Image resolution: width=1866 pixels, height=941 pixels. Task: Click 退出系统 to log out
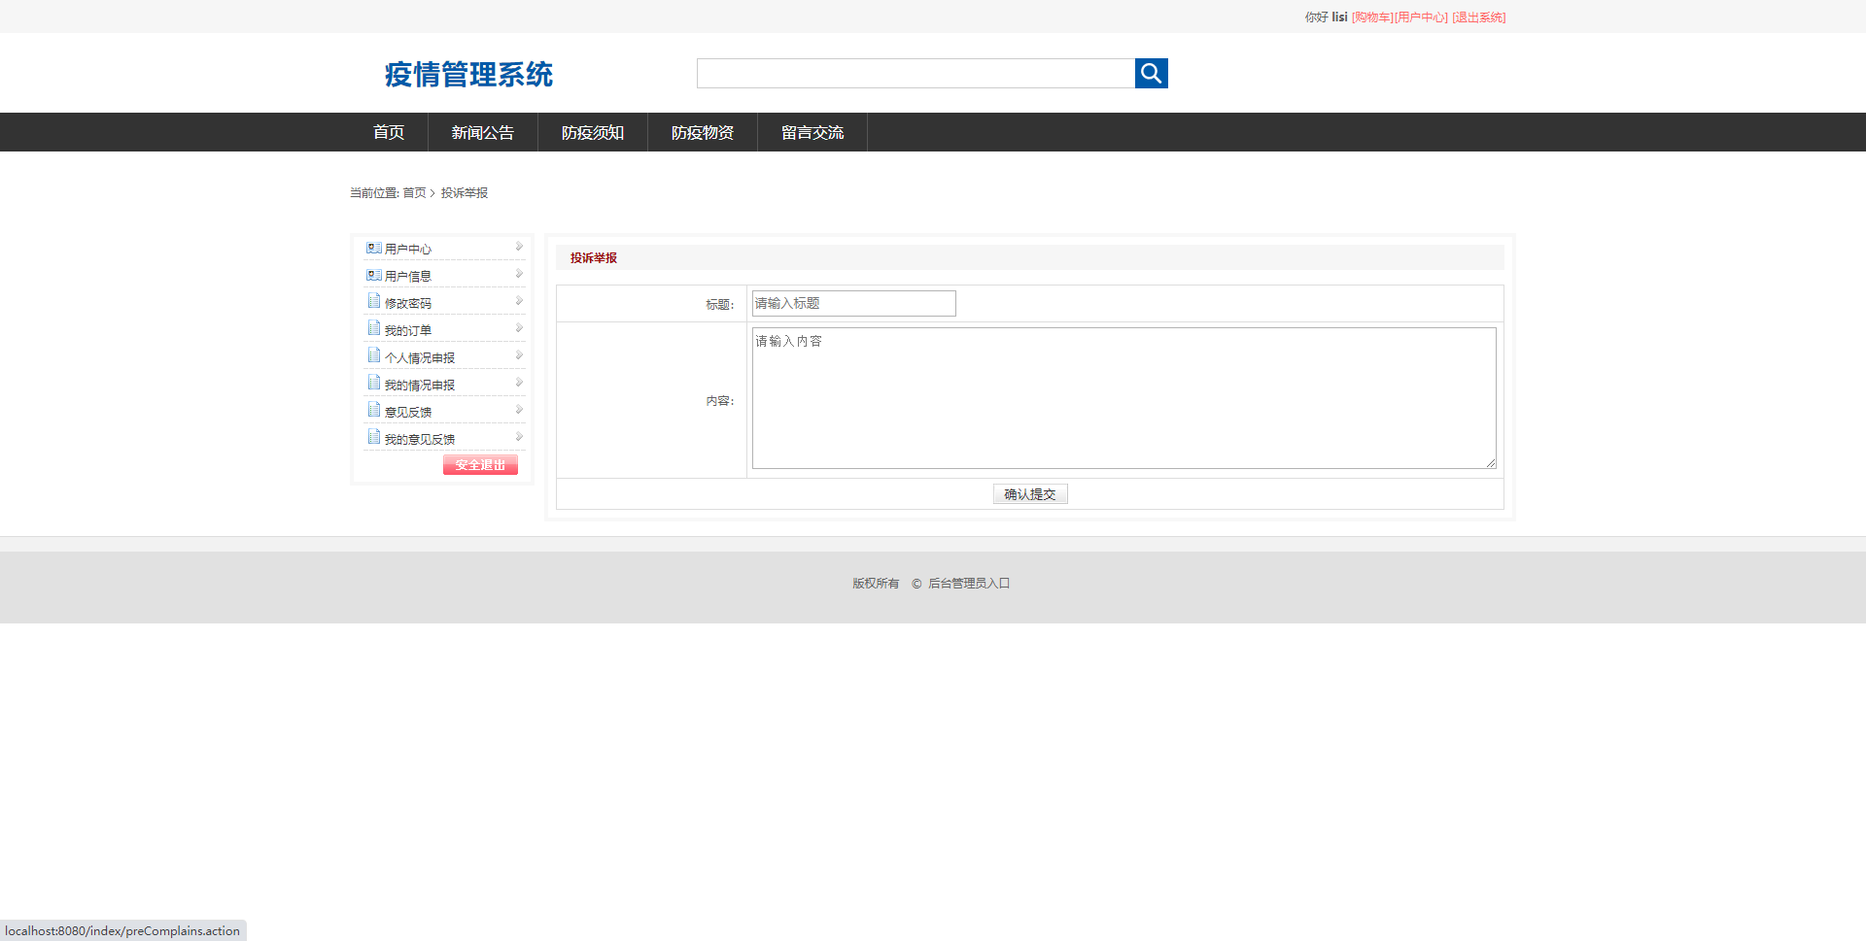pyautogui.click(x=1479, y=17)
